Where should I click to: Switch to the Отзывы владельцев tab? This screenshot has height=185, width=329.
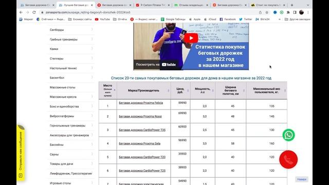pyautogui.click(x=191, y=5)
